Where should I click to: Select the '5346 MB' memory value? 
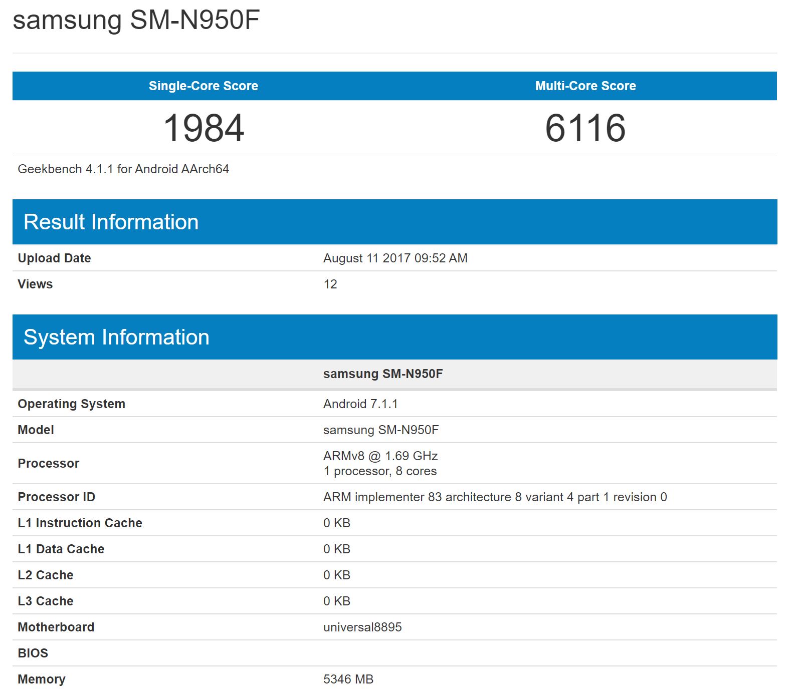[x=348, y=679]
